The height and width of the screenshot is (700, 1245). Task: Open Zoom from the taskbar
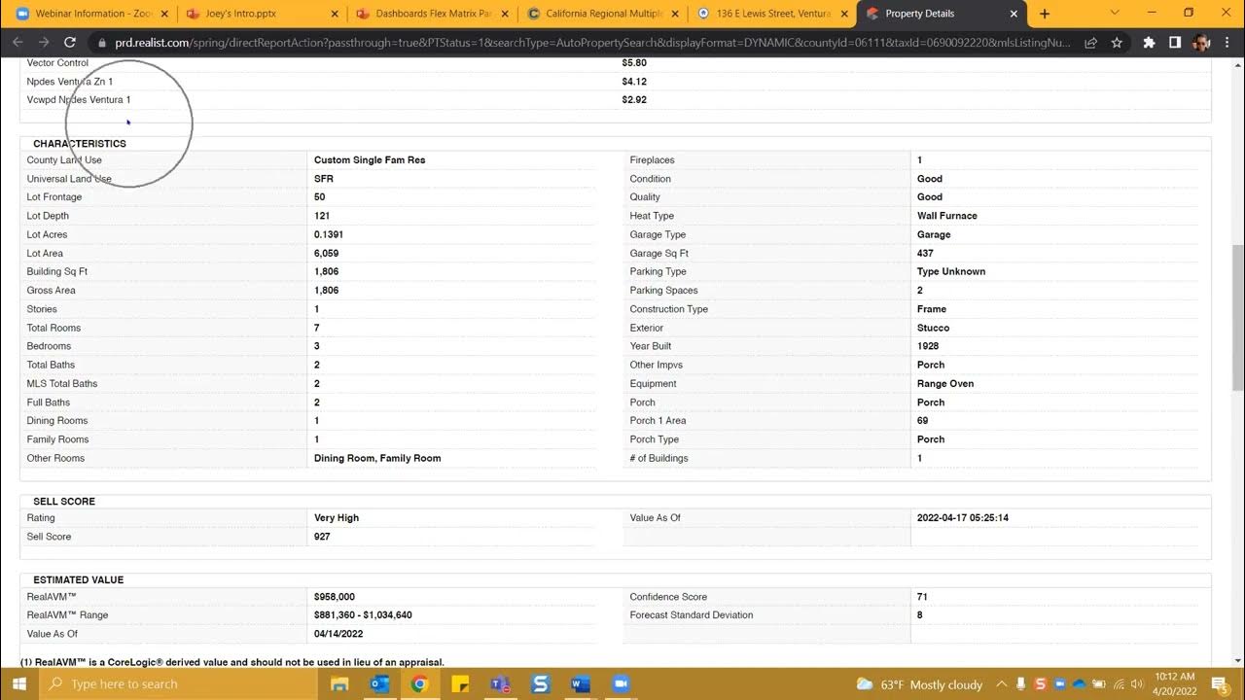pyautogui.click(x=621, y=683)
